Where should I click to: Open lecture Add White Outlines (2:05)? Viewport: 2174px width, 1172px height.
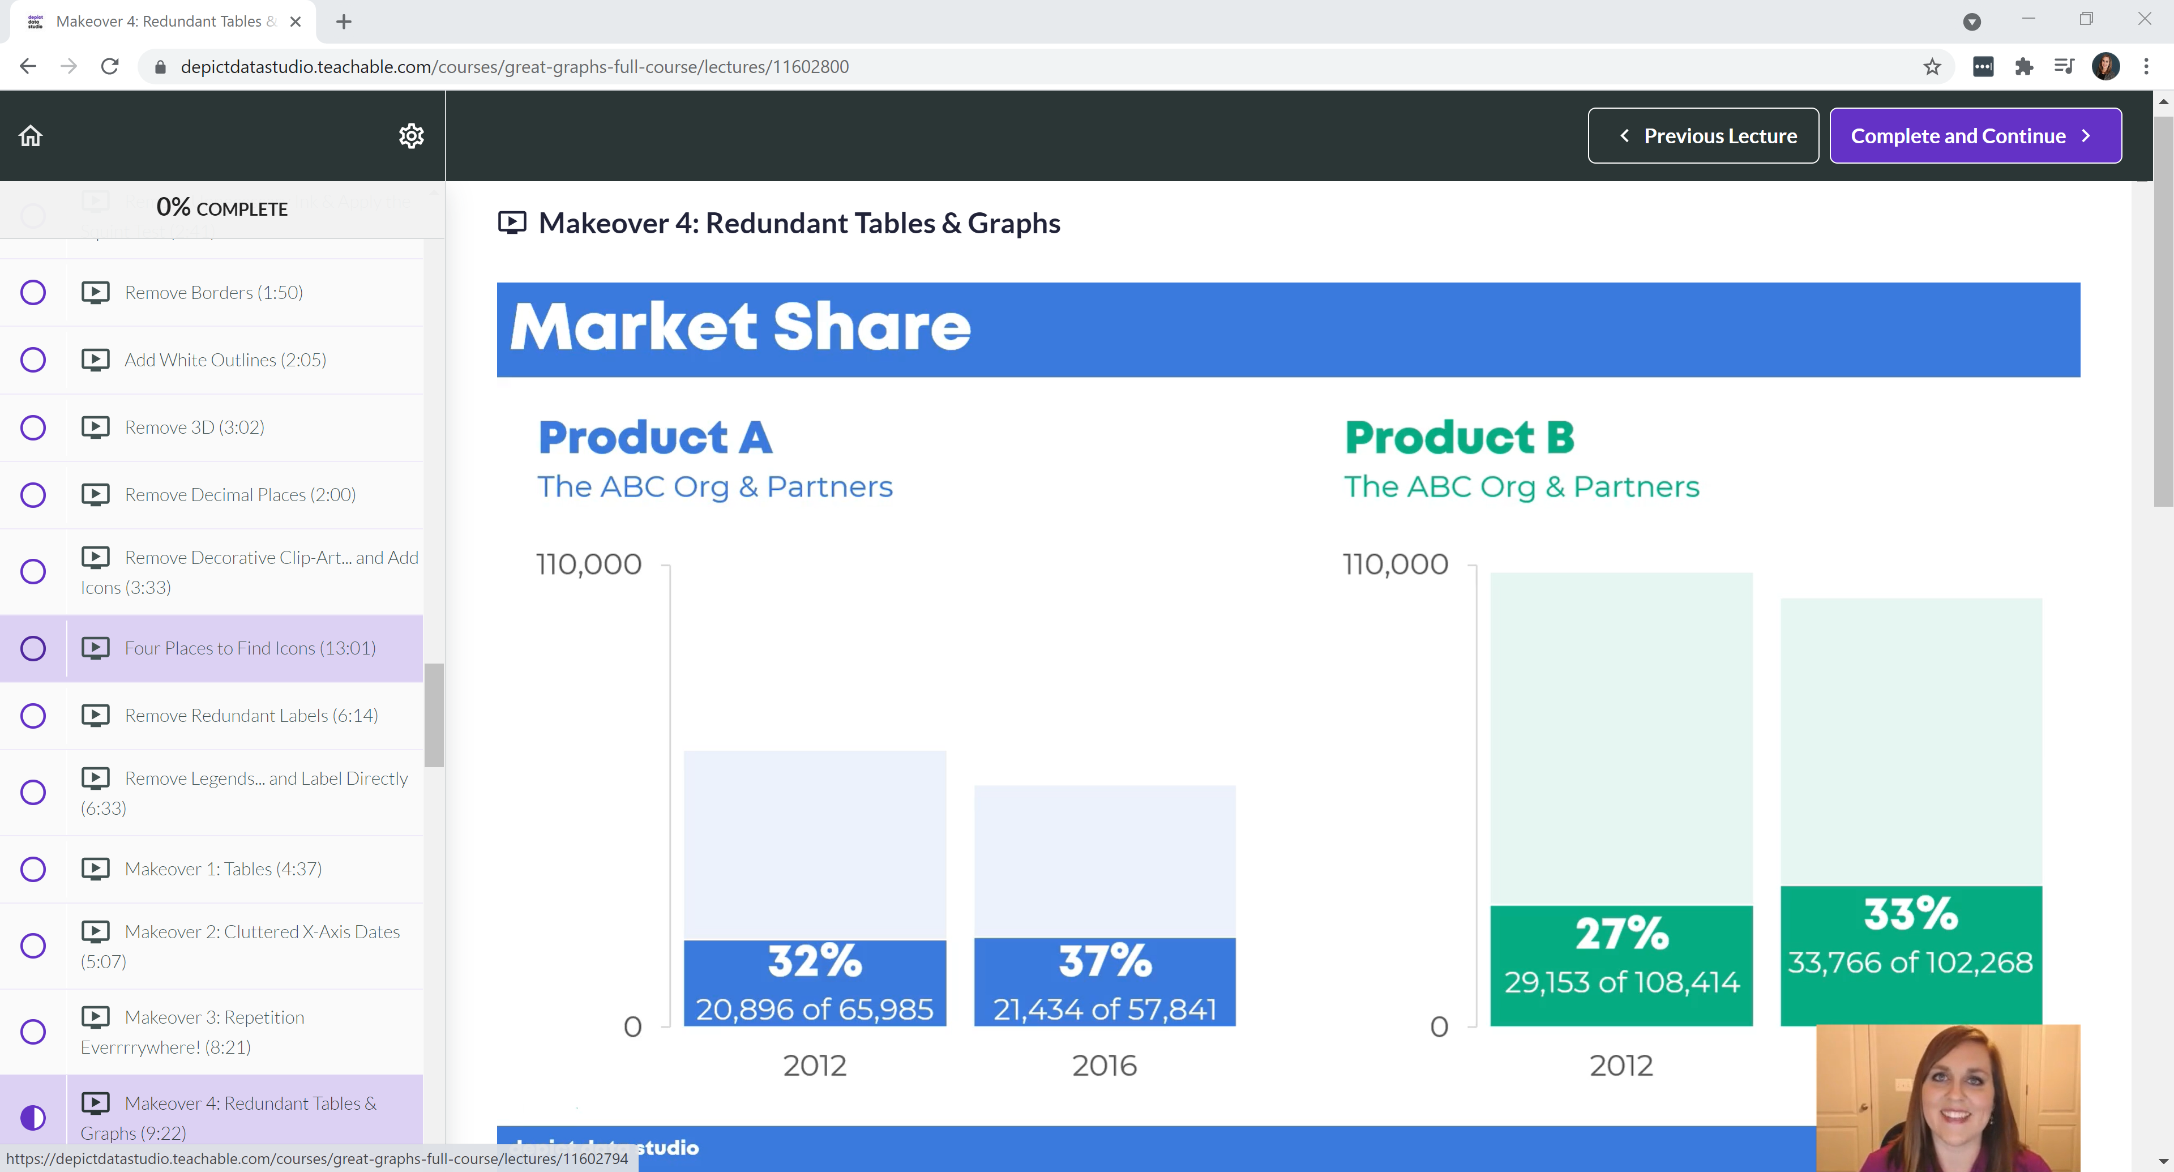[x=211, y=360]
